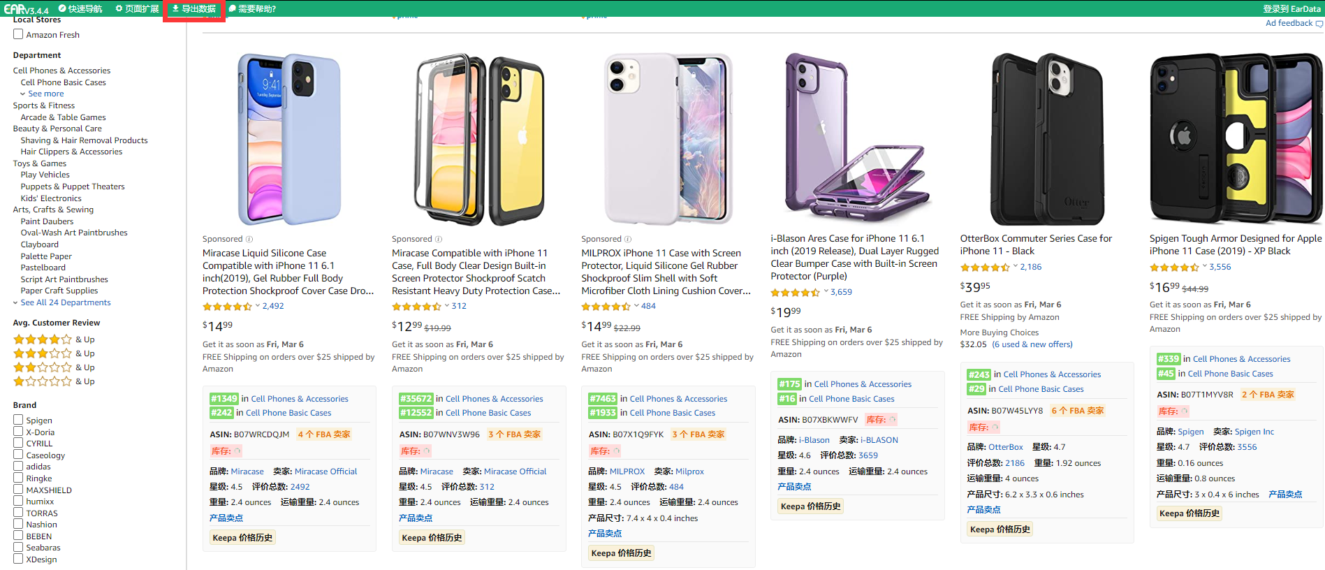Viewport: 1325px width, 570px height.
Task: Click Keepa 价格历史 button on i-Blason listing
Action: click(x=810, y=506)
